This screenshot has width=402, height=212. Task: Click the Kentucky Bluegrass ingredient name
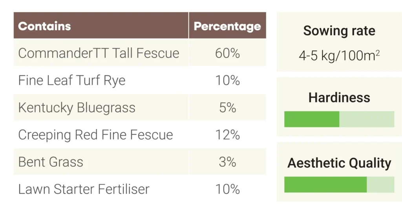[77, 108]
